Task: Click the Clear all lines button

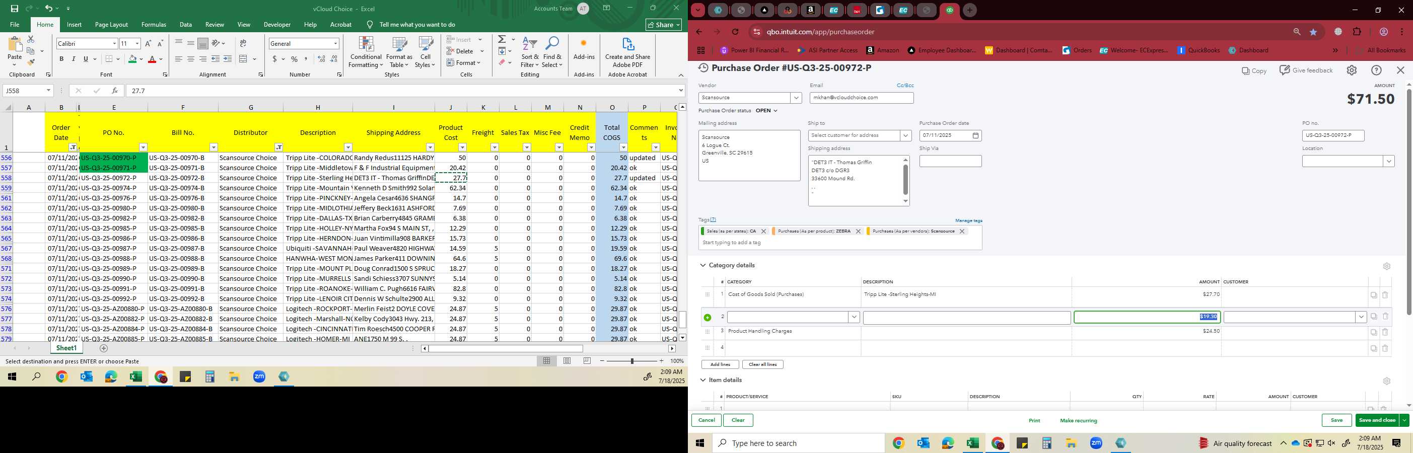Action: pyautogui.click(x=762, y=365)
